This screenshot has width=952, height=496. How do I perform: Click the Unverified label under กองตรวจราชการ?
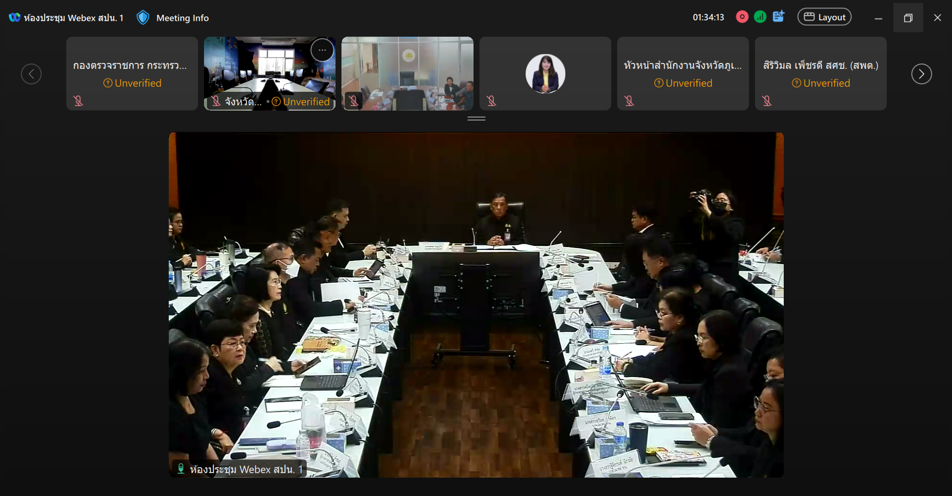click(x=132, y=83)
